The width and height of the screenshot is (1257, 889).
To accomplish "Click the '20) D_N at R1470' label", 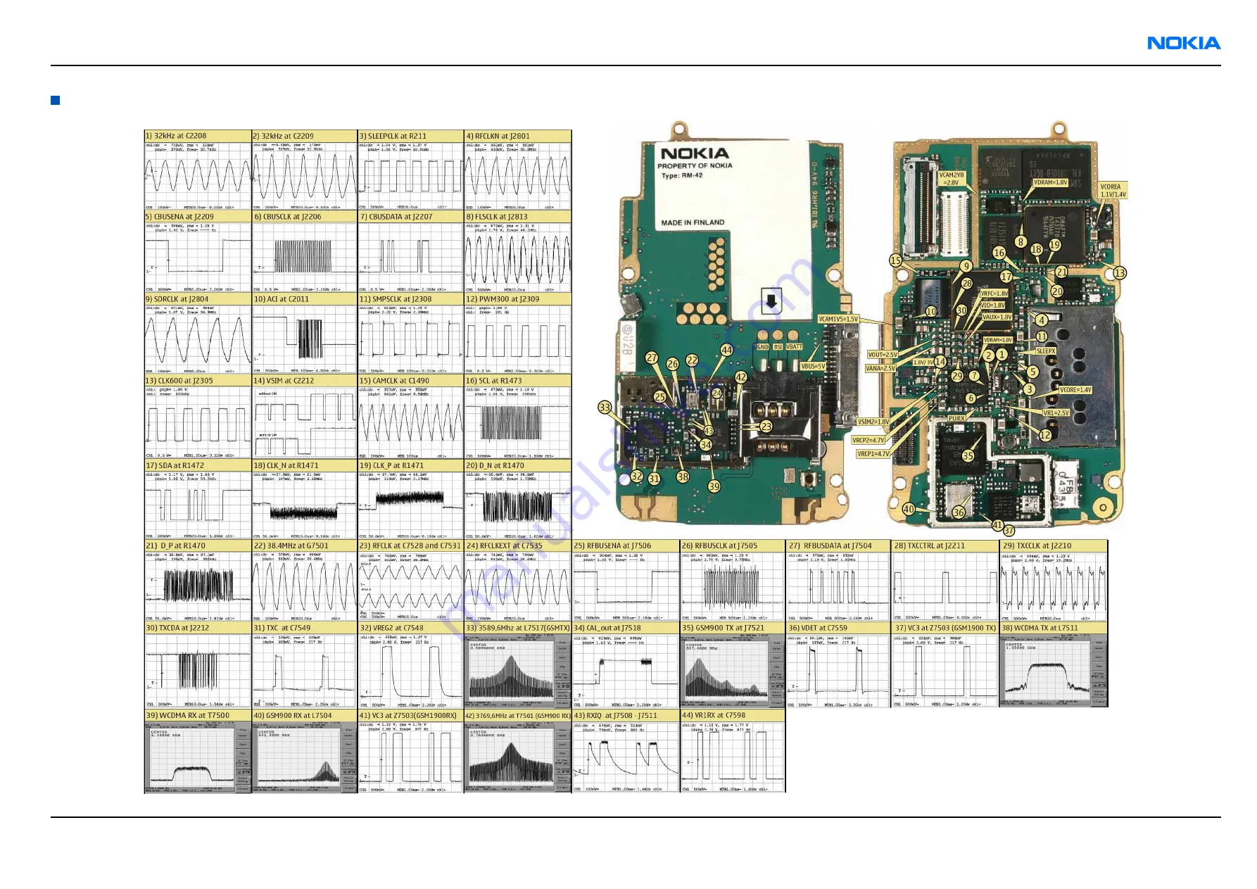I will click(495, 465).
